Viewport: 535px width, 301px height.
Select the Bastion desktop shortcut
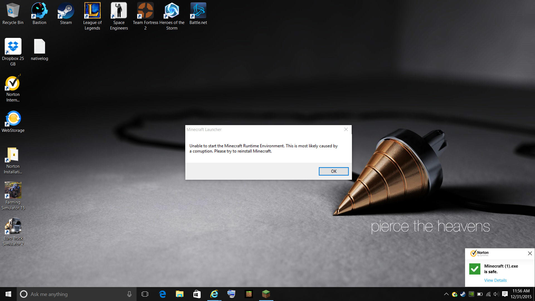(39, 13)
